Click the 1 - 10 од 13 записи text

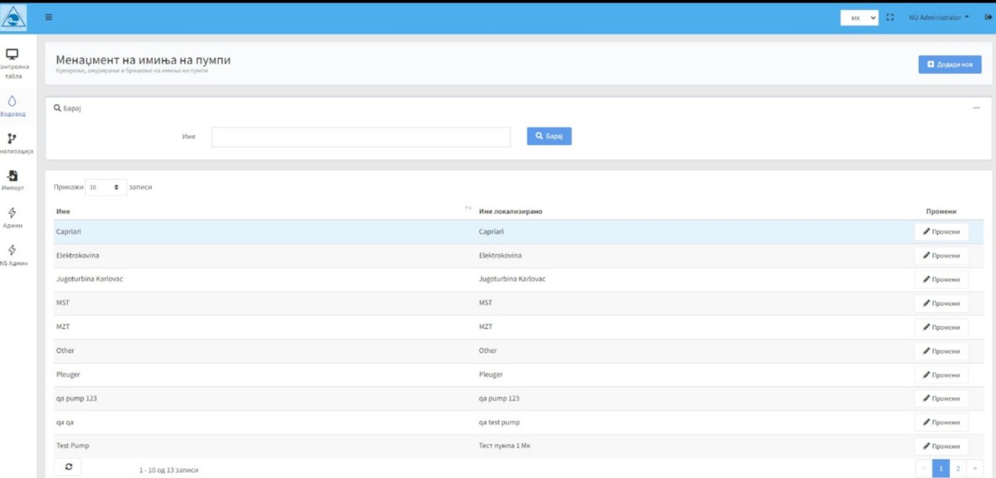pos(169,470)
